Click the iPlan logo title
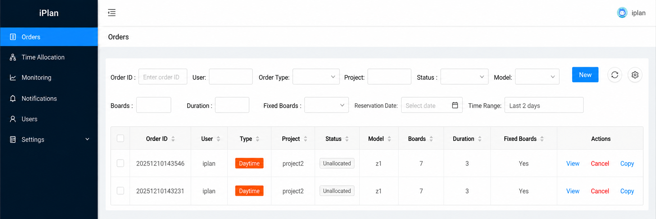The height and width of the screenshot is (219, 656). point(49,13)
